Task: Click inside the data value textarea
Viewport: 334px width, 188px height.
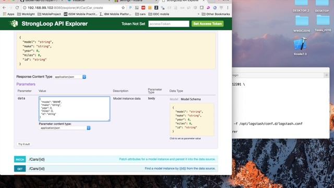Action: pyautogui.click(x=74, y=109)
